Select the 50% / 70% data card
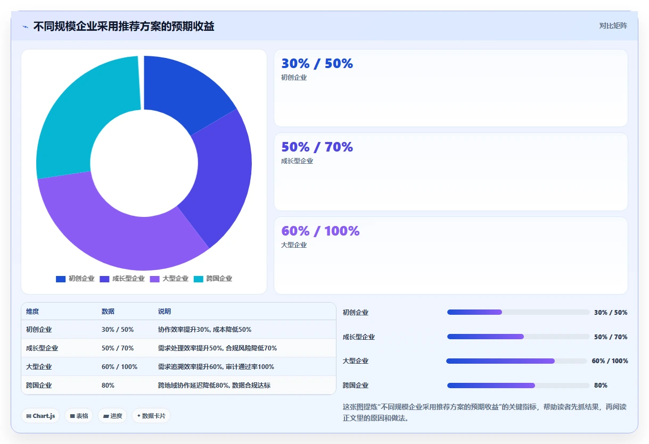Screen dimensions: 649x444 click(x=451, y=172)
